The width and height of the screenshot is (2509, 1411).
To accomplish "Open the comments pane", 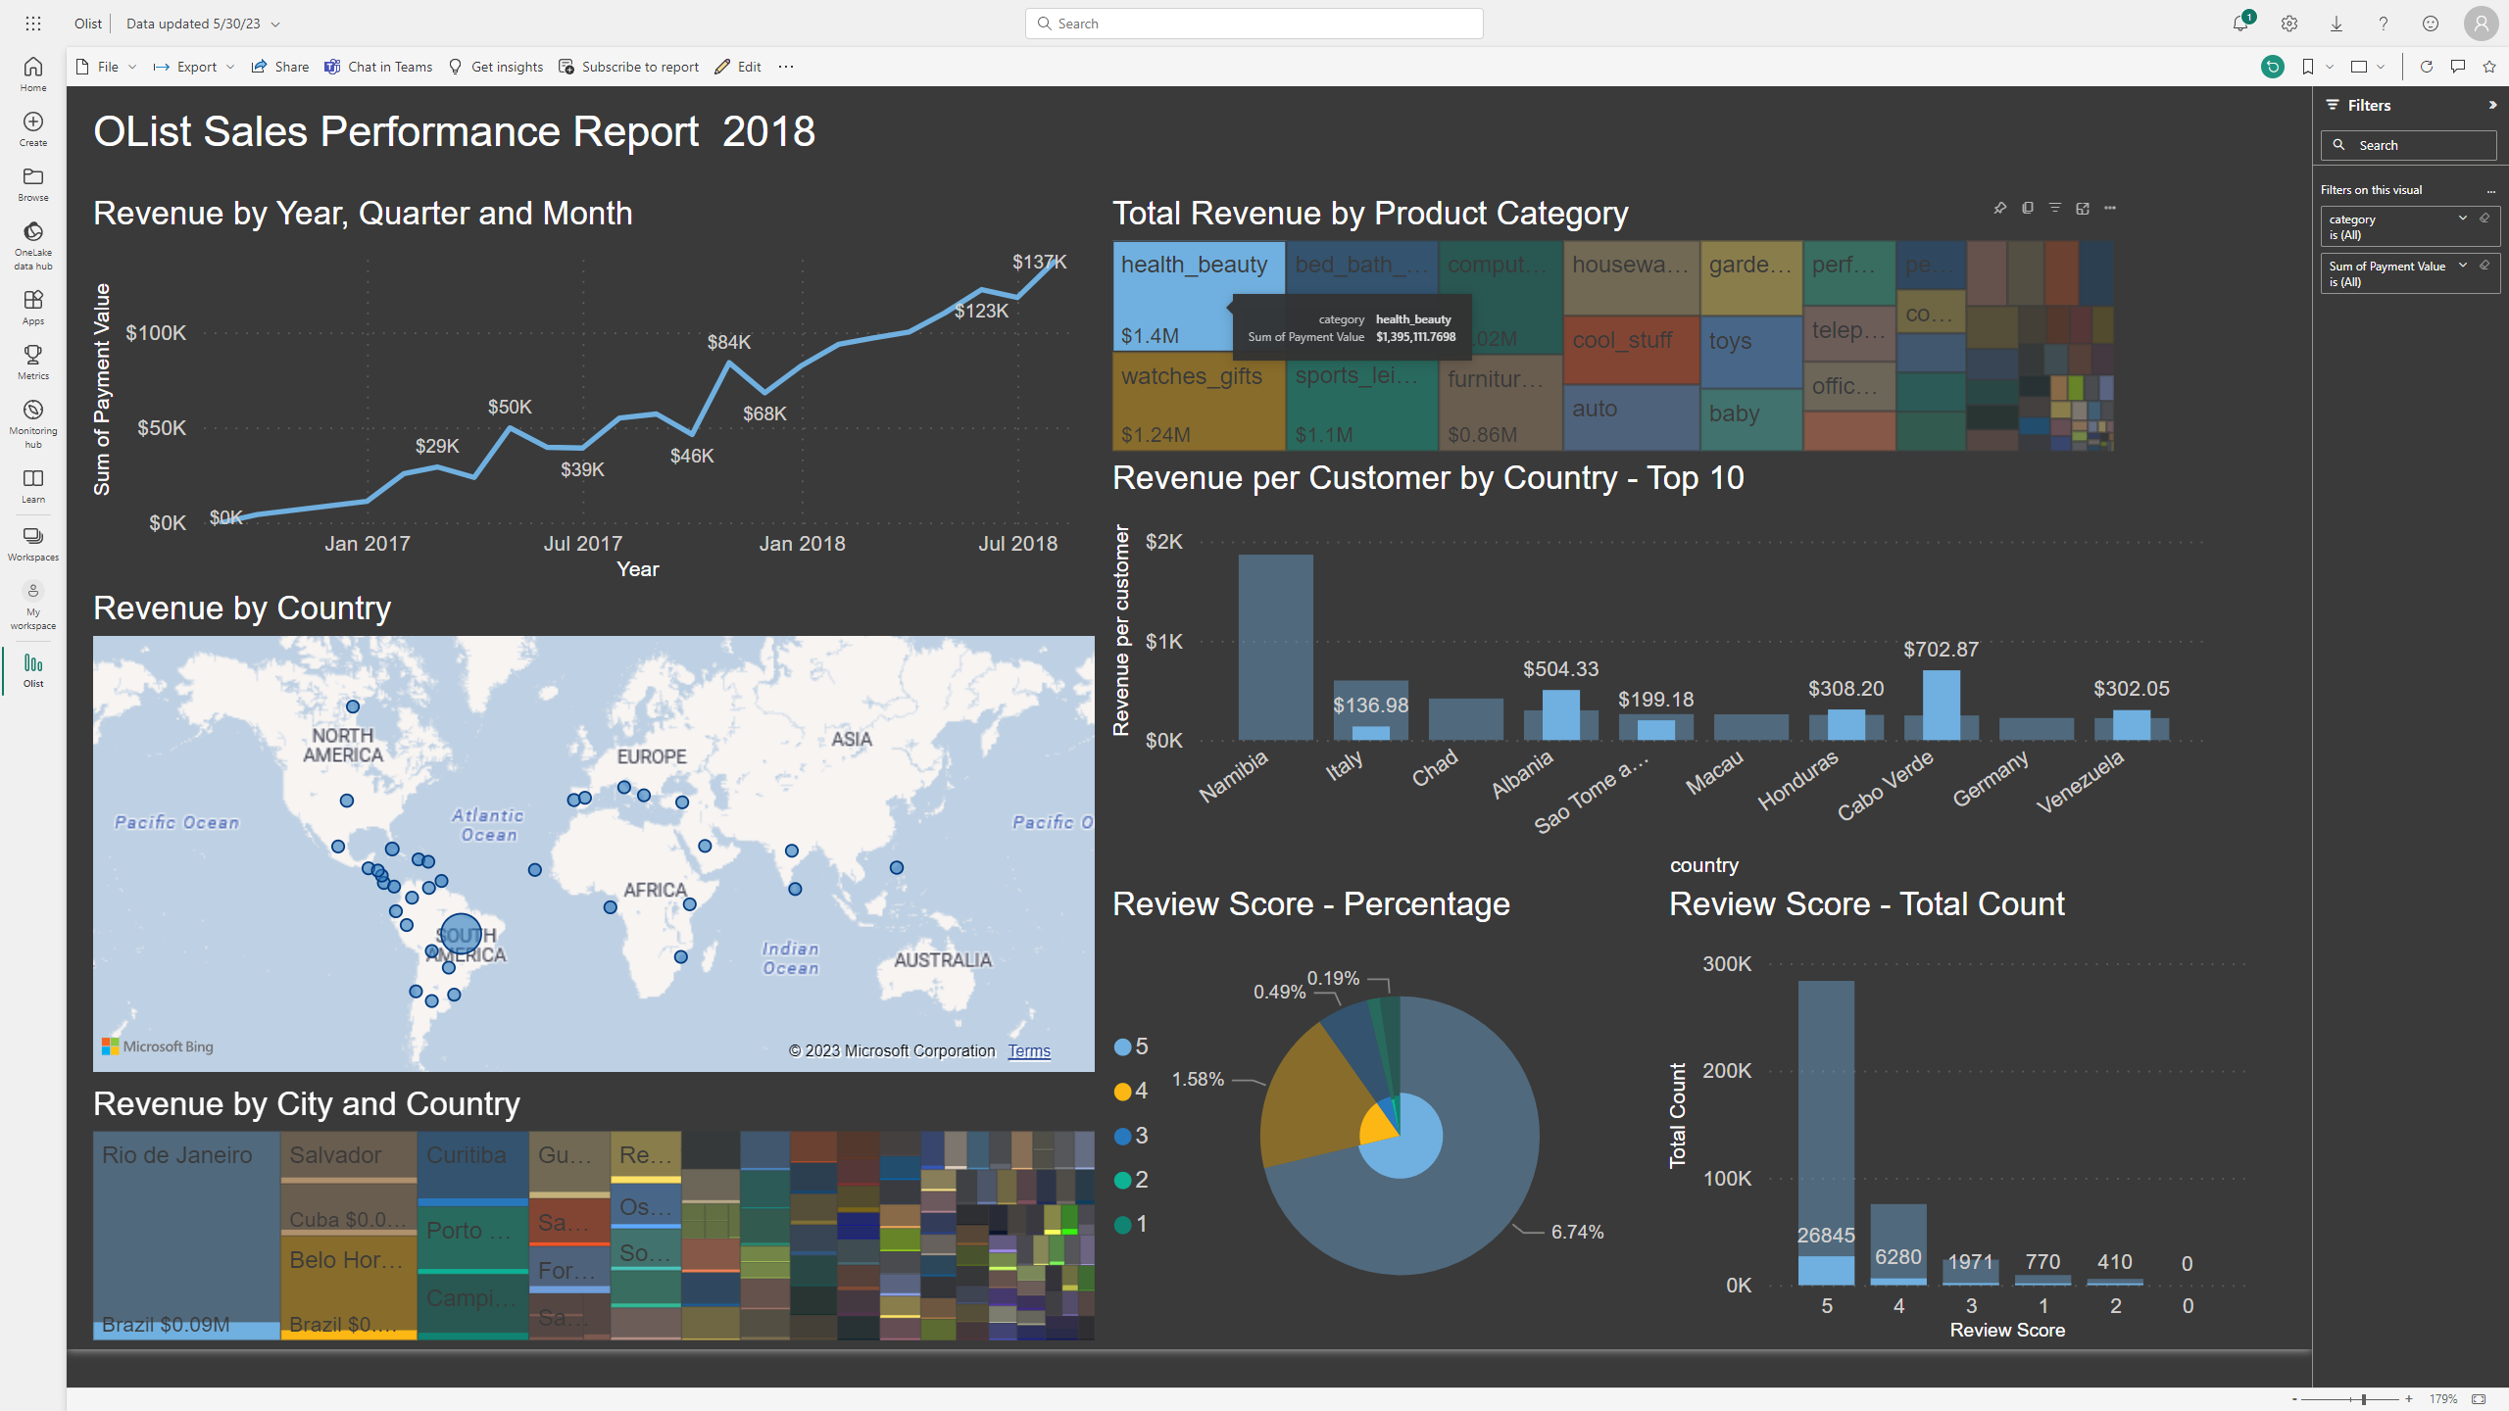I will point(2458,67).
